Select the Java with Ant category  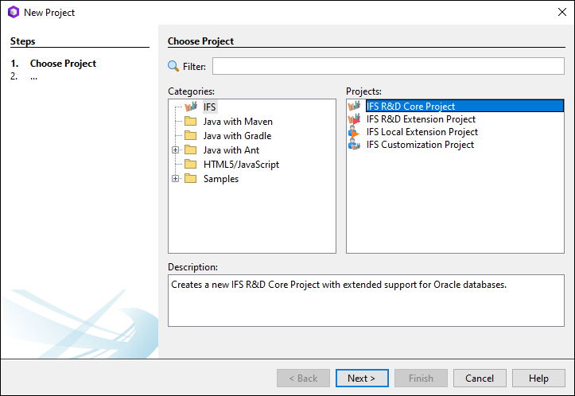tap(231, 150)
